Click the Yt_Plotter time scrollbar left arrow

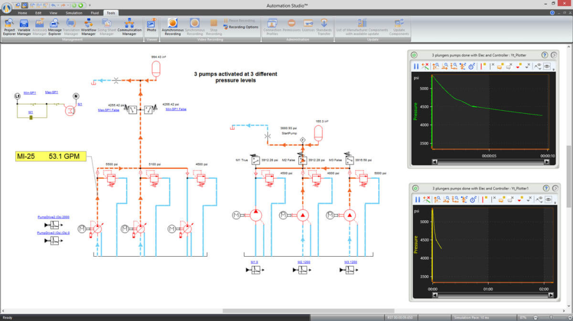pyautogui.click(x=434, y=162)
